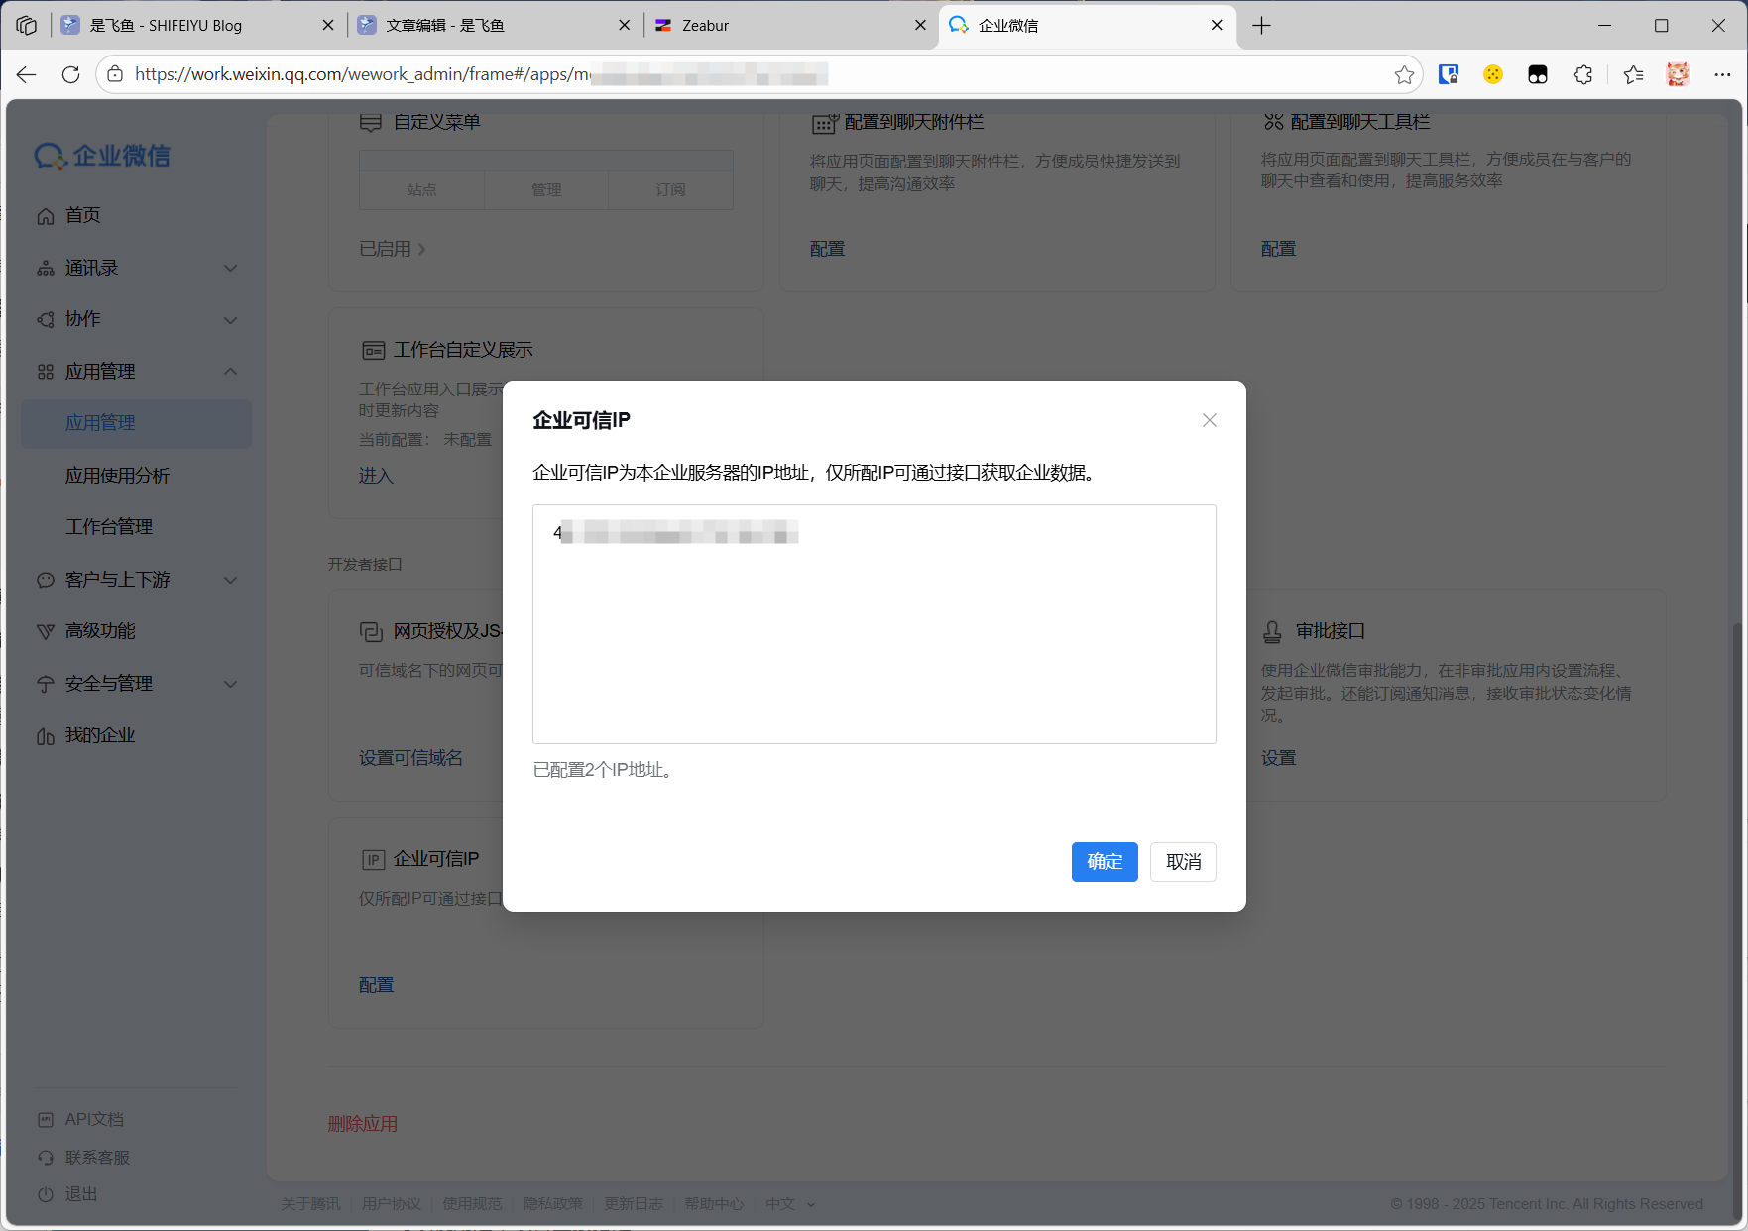Viewport: 1748px width, 1231px height.
Task: Bookmark page with the star icon
Action: click(x=1404, y=74)
